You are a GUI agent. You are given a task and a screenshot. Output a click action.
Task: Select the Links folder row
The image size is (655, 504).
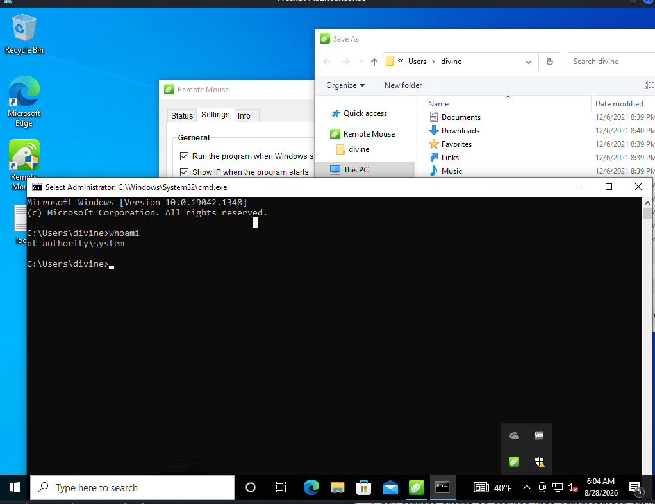(449, 158)
